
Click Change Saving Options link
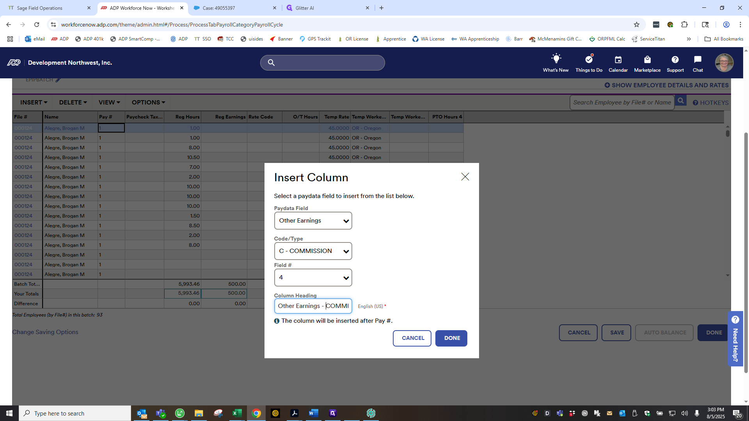45,332
